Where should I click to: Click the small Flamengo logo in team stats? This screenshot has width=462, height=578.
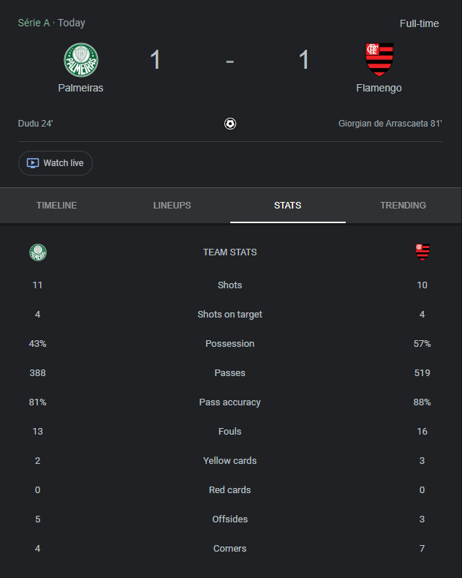[423, 252]
